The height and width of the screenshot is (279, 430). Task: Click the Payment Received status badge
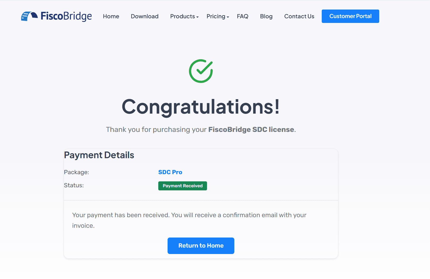183,186
